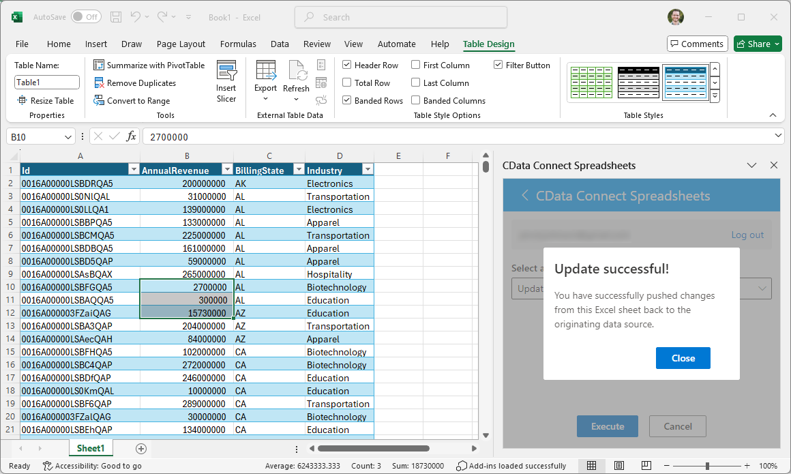Viewport: 791px width, 474px height.
Task: Enable the Banded Columns checkbox
Action: click(x=416, y=101)
